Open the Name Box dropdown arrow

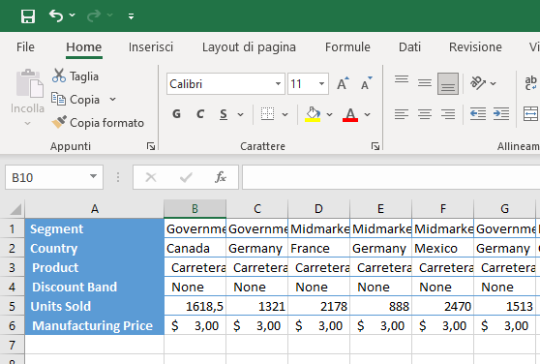93,176
